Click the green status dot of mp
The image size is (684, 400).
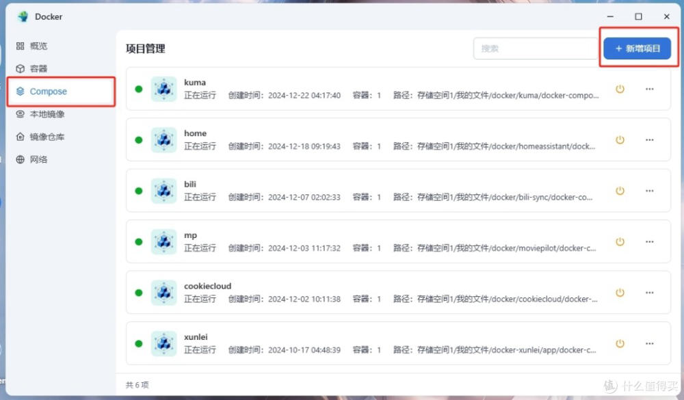tap(139, 241)
